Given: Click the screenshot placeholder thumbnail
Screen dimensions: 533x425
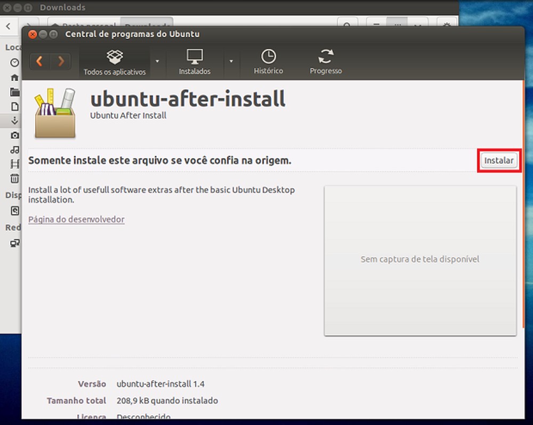Looking at the screenshot, I should [421, 260].
